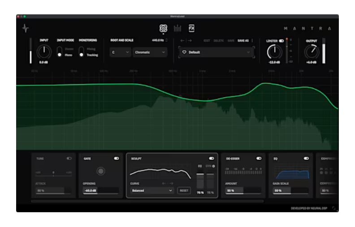
Task: Go to previous preset arrow in header
Action: 182,41
